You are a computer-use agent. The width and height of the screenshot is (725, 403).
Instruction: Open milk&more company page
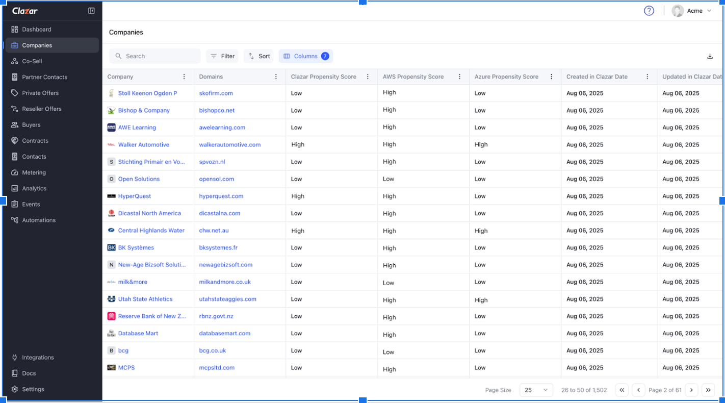[x=134, y=282]
